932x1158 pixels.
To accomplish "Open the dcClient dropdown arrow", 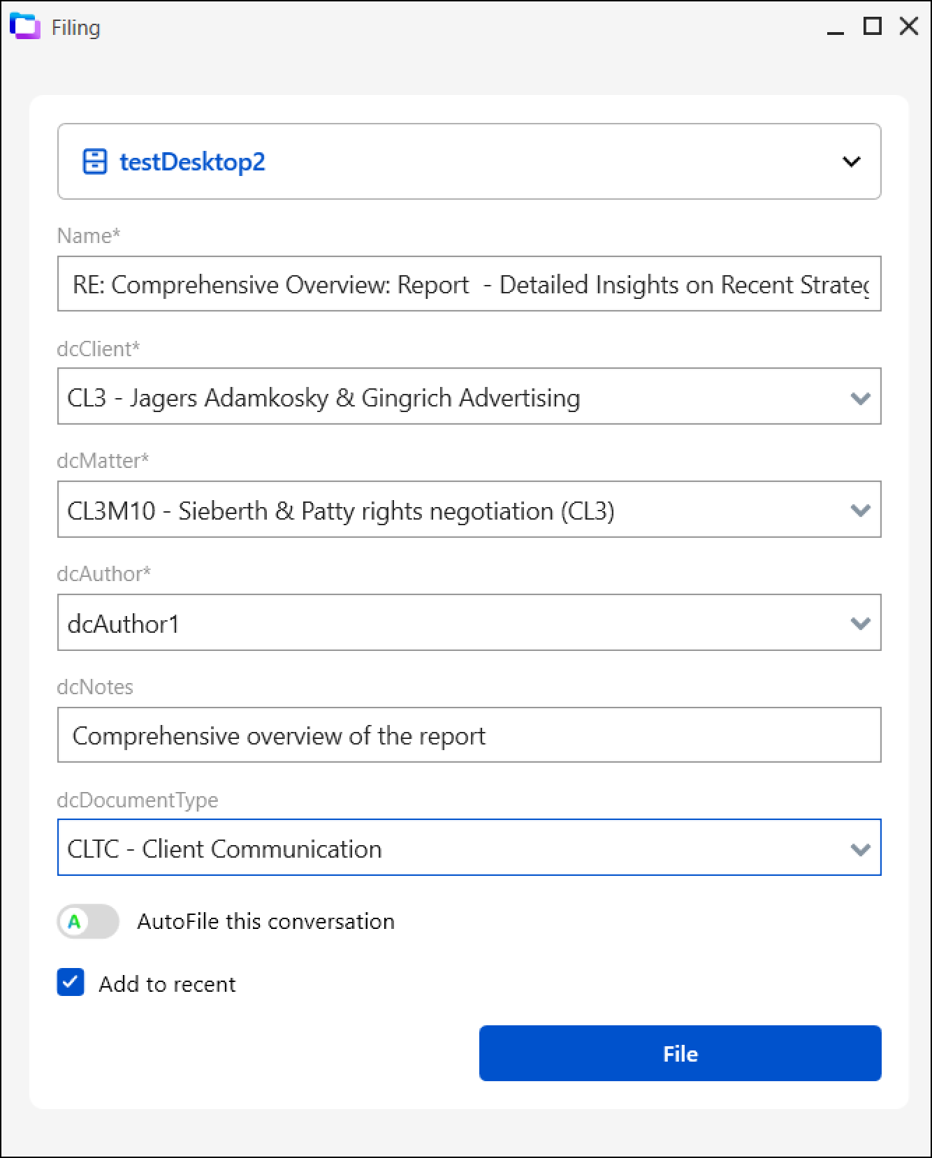I will tap(860, 397).
